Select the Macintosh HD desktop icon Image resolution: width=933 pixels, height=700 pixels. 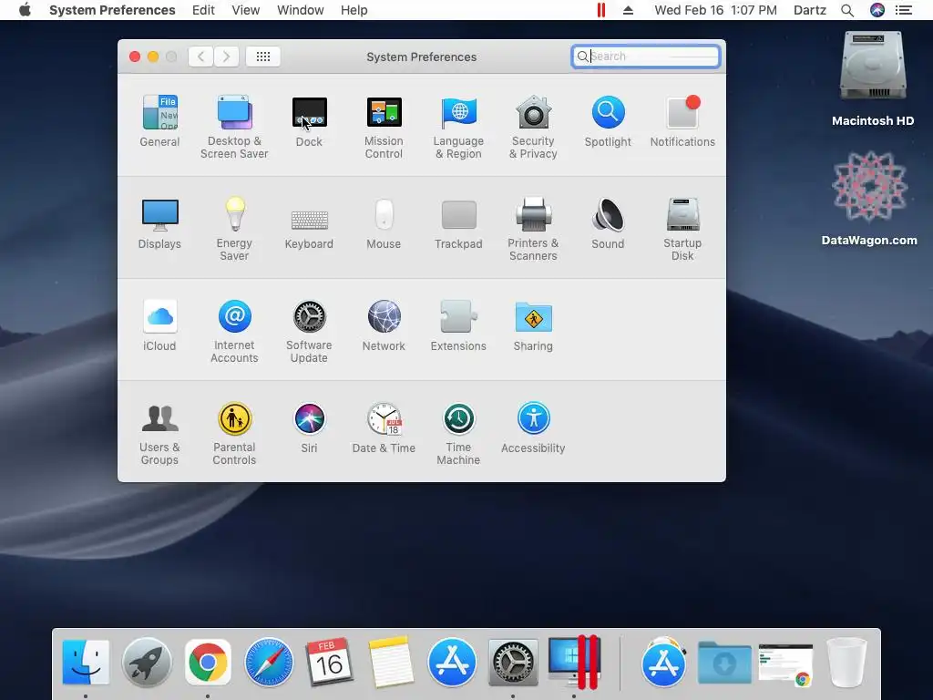tap(873, 78)
